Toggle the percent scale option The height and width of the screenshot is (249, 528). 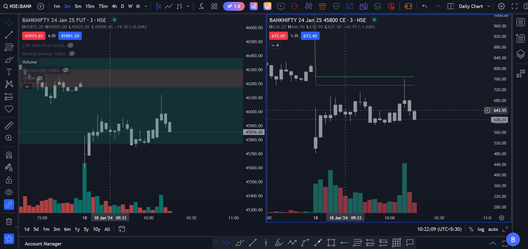(471, 229)
